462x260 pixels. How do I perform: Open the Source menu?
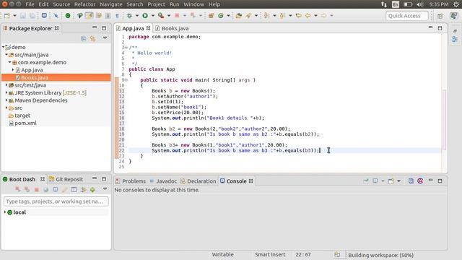(x=61, y=4)
